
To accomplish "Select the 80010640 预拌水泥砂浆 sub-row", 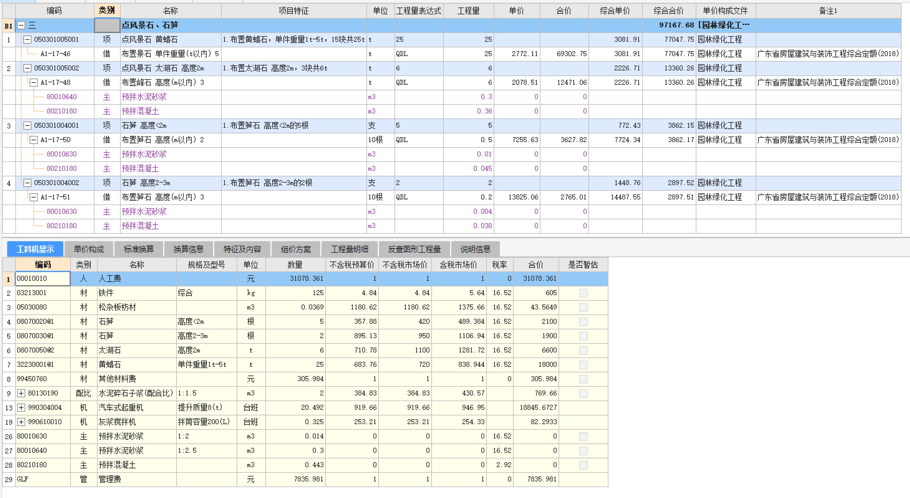I will tap(61, 97).
